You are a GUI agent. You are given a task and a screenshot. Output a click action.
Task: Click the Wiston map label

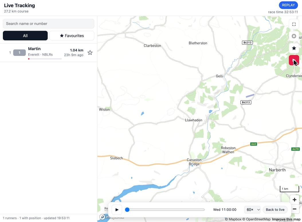pos(104,109)
